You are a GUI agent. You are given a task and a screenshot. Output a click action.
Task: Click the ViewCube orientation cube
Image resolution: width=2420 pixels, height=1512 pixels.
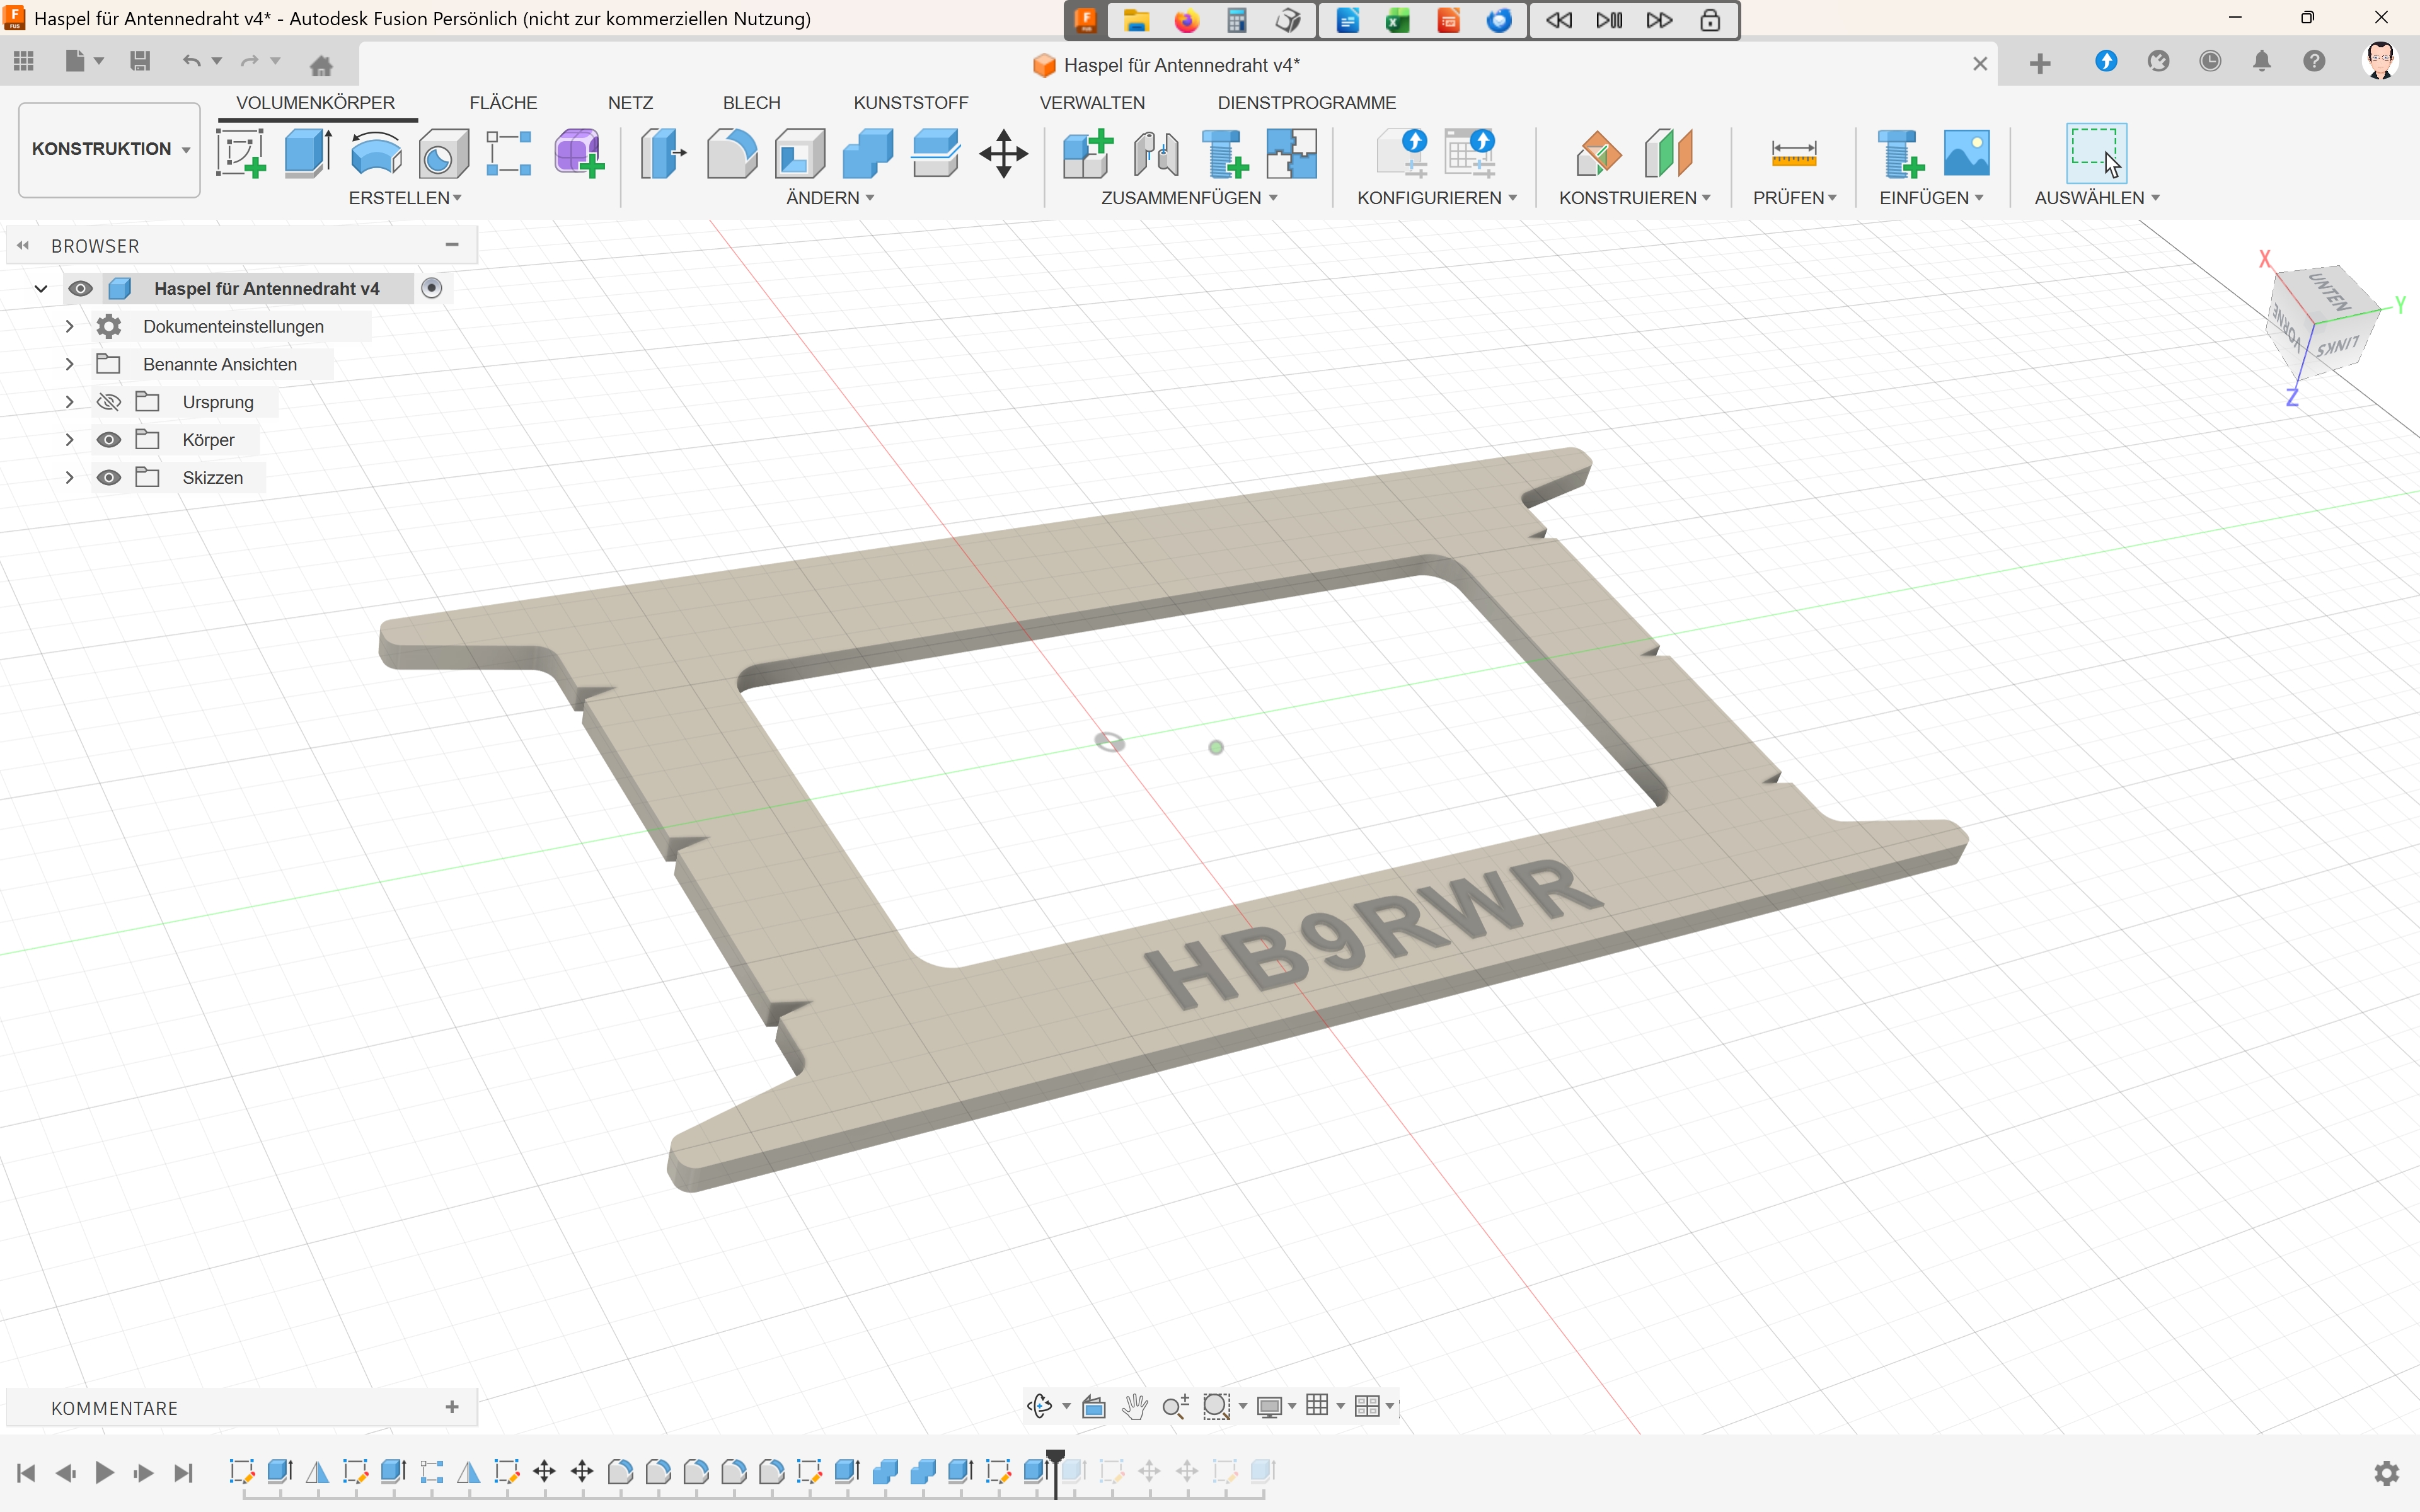click(x=2322, y=322)
